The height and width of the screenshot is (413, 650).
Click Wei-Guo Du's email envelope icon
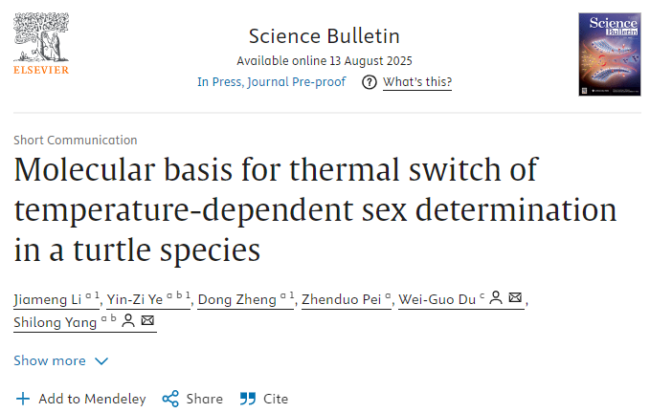(516, 299)
